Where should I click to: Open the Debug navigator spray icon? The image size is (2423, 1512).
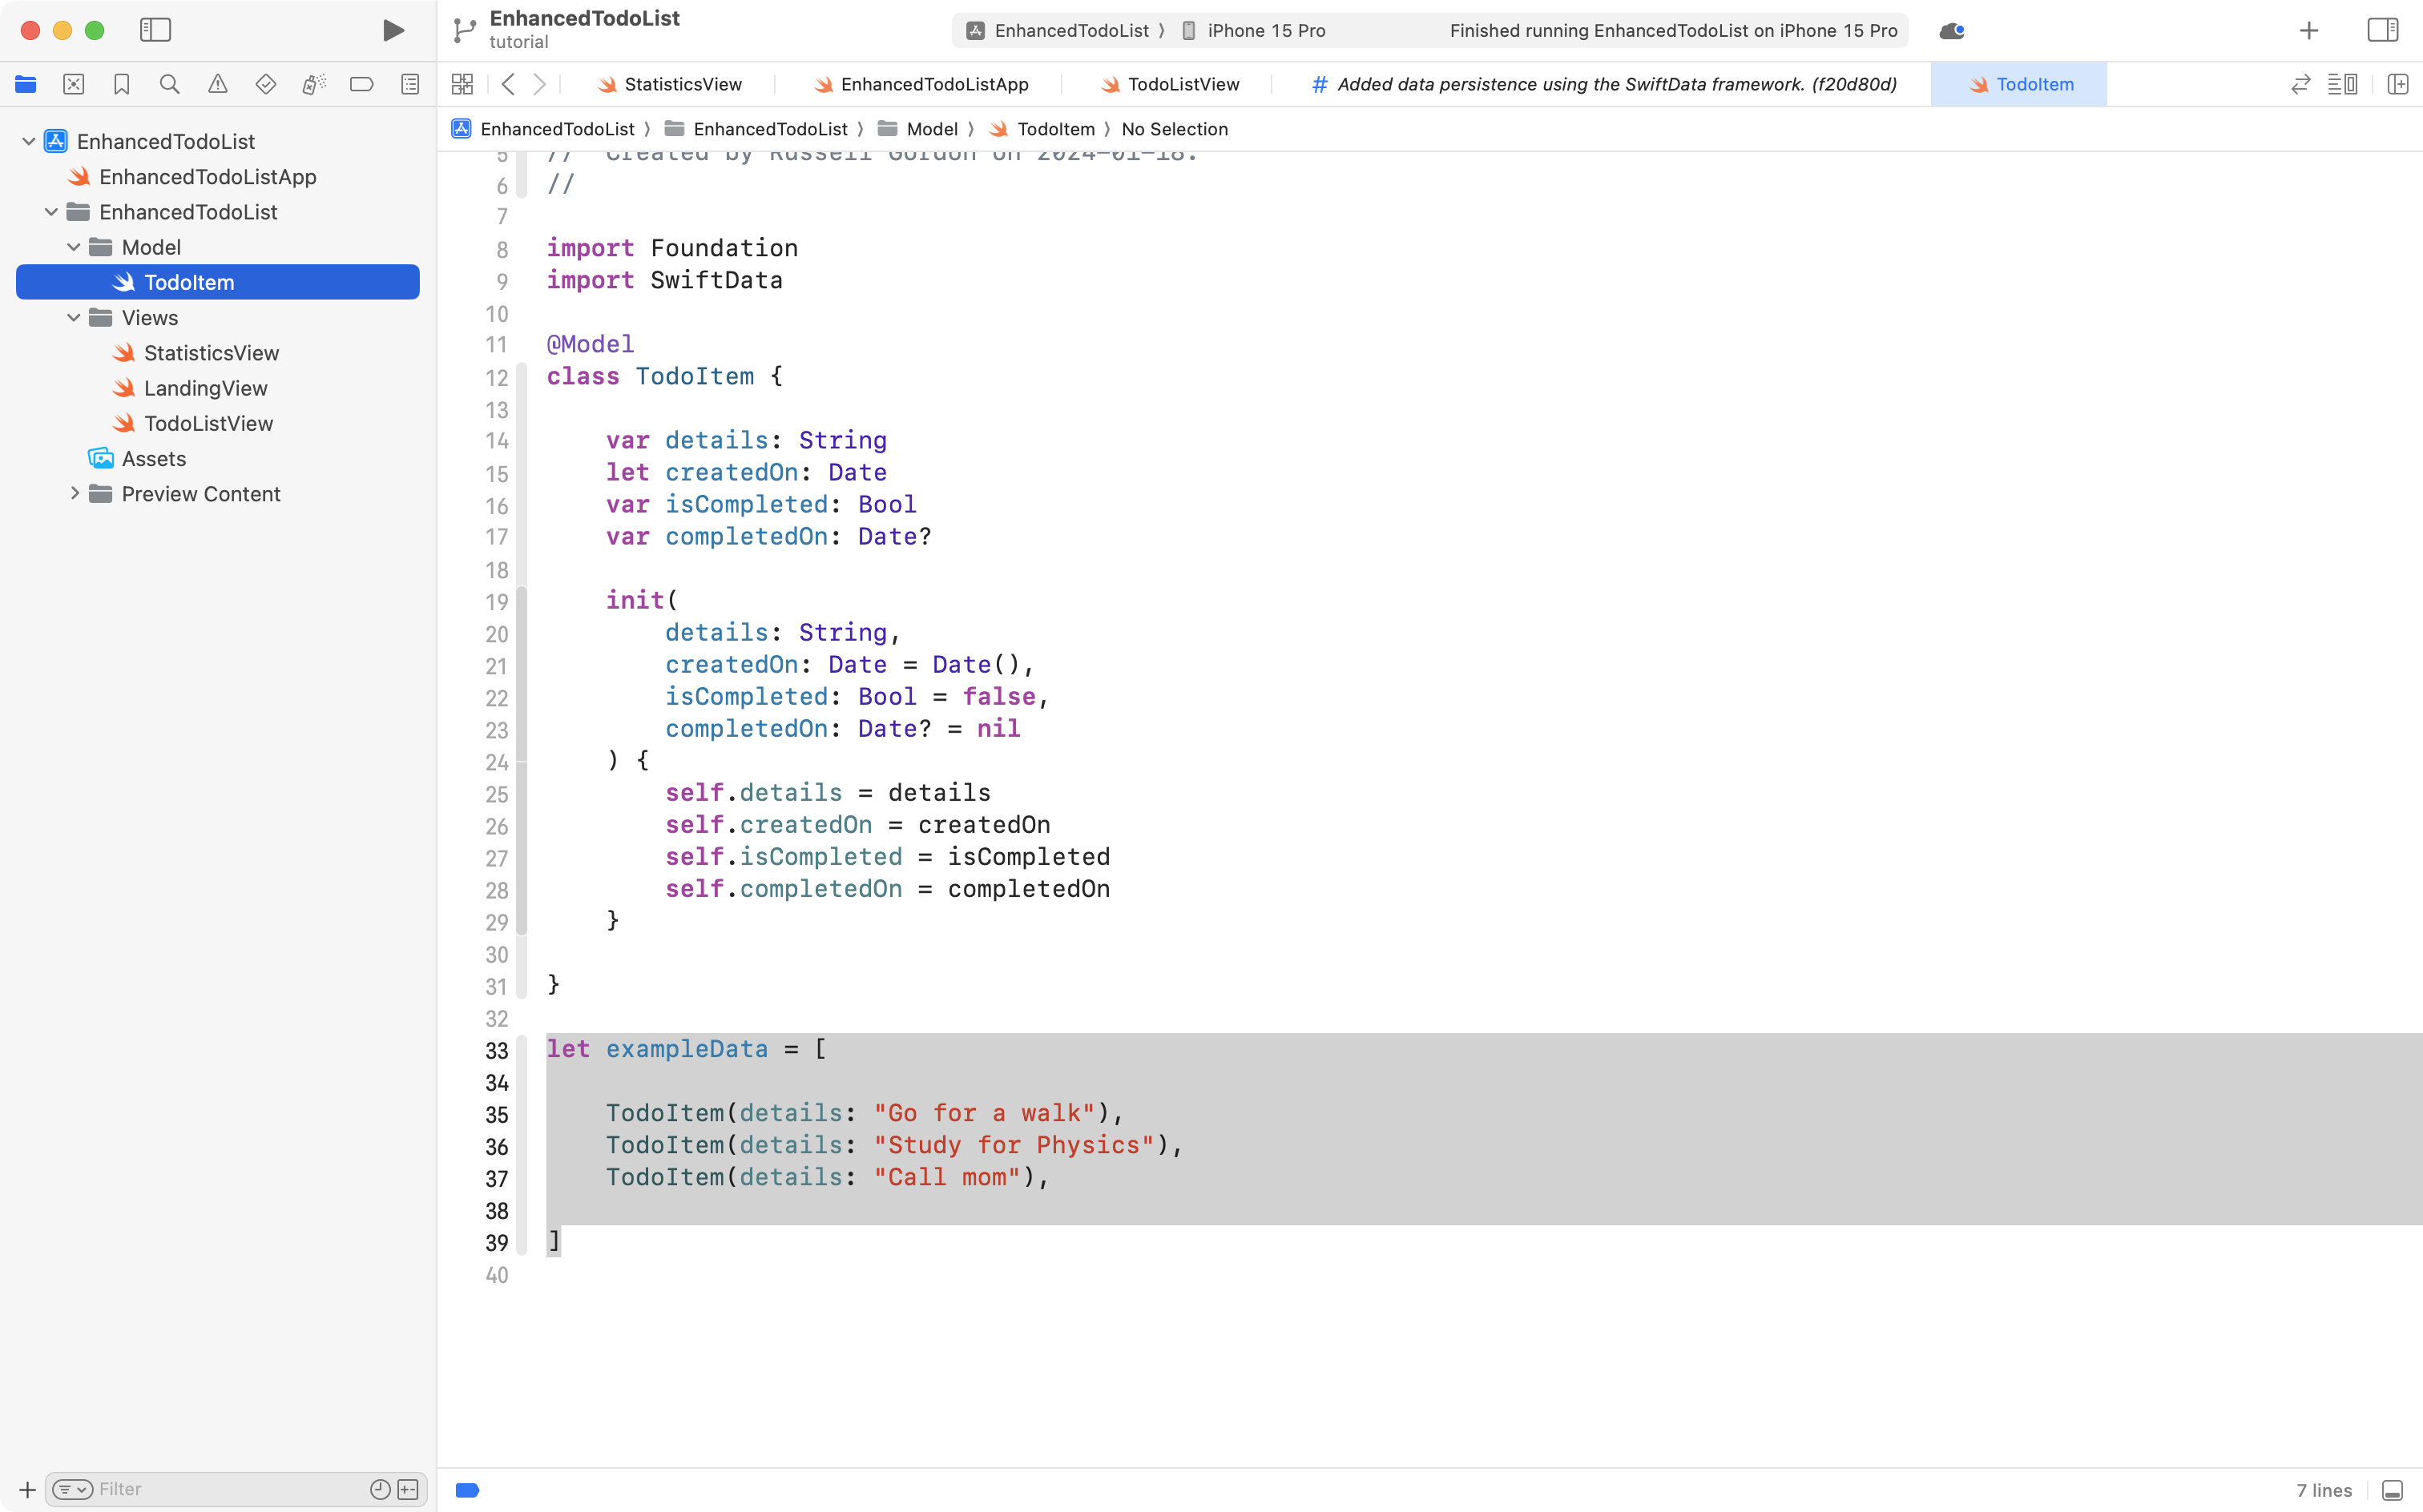click(x=313, y=84)
